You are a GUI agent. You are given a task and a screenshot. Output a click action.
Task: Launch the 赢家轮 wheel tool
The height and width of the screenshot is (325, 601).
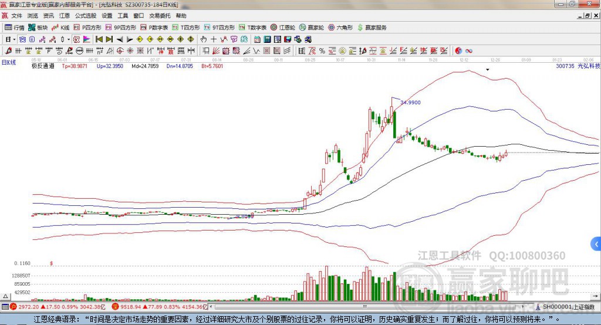pyautogui.click(x=312, y=28)
